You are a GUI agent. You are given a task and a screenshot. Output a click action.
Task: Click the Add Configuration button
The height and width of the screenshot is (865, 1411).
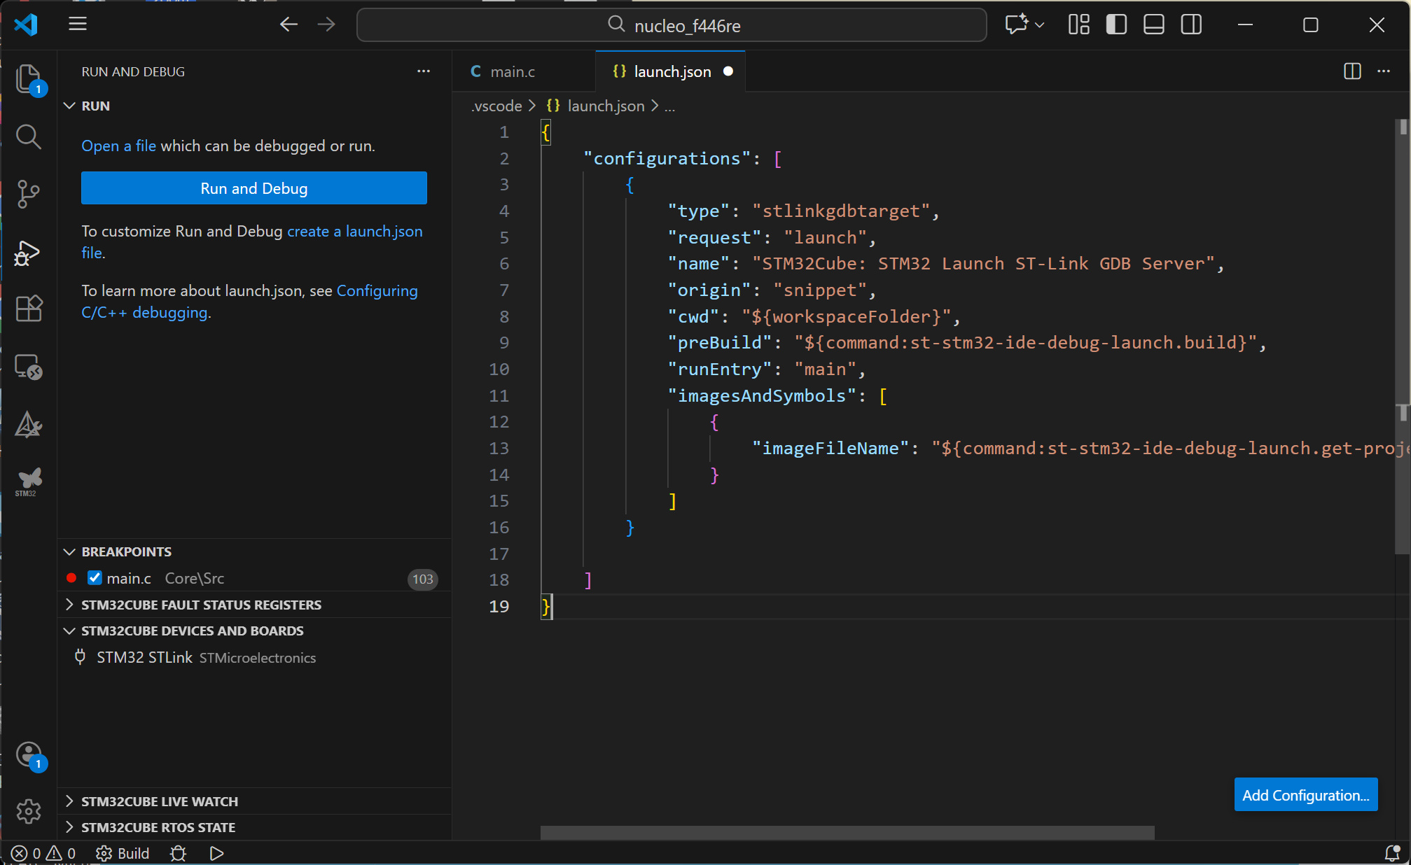coord(1305,795)
